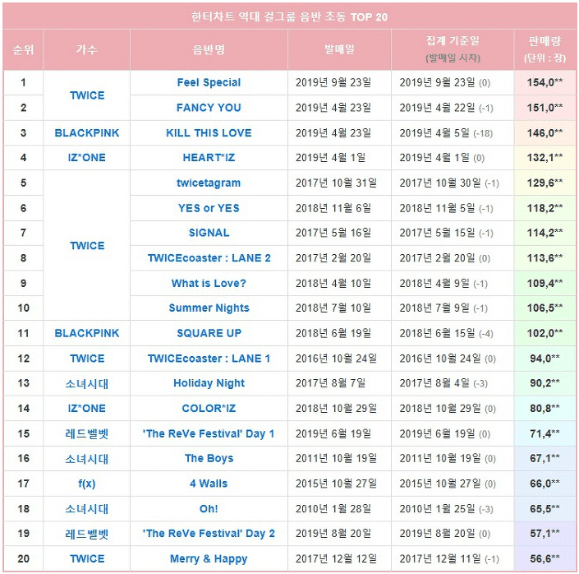579x574 pixels.
Task: Click 'What is Love?' album title
Action: [x=209, y=284]
